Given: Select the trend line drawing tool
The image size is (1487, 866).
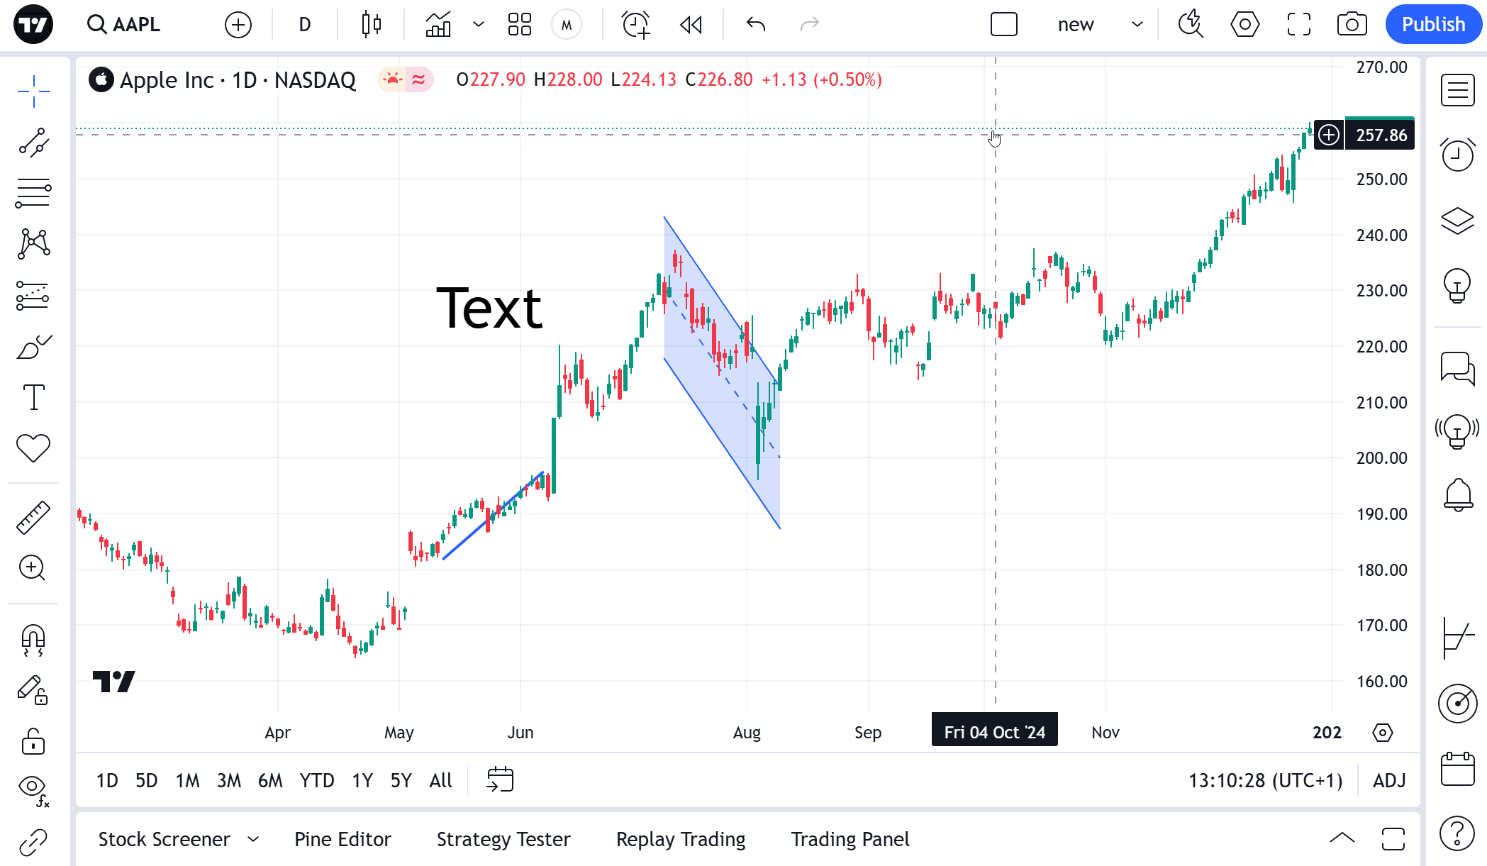Looking at the screenshot, I should (x=33, y=143).
